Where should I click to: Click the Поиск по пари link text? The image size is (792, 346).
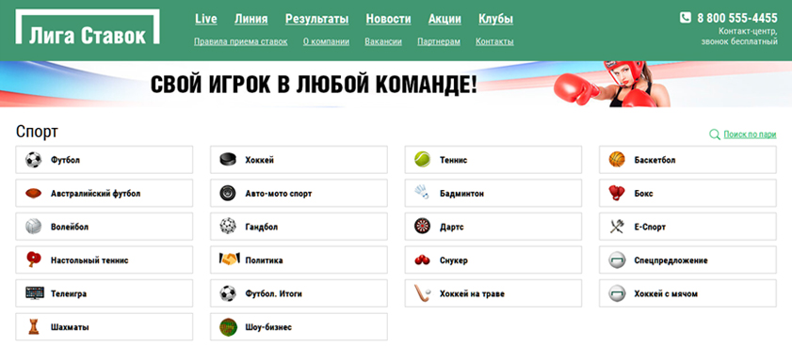point(750,134)
